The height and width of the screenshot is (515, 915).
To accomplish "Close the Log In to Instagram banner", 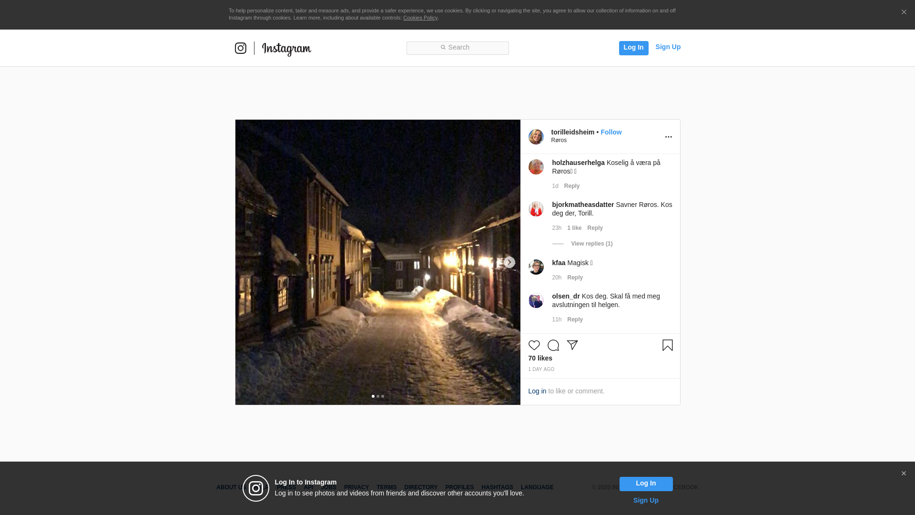I will [904, 474].
